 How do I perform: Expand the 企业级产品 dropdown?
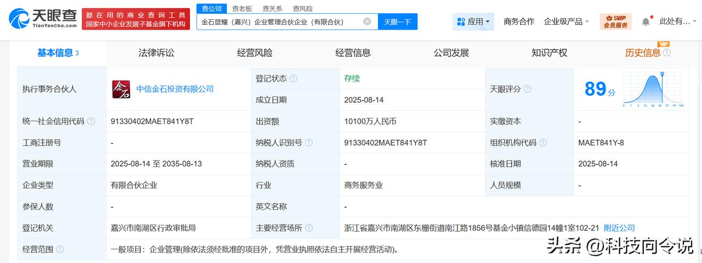pos(566,22)
